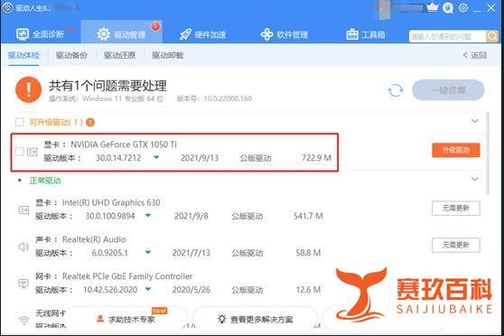The width and height of the screenshot is (504, 336).
Task: Click the search magnifier icon
Action: click(x=491, y=36)
